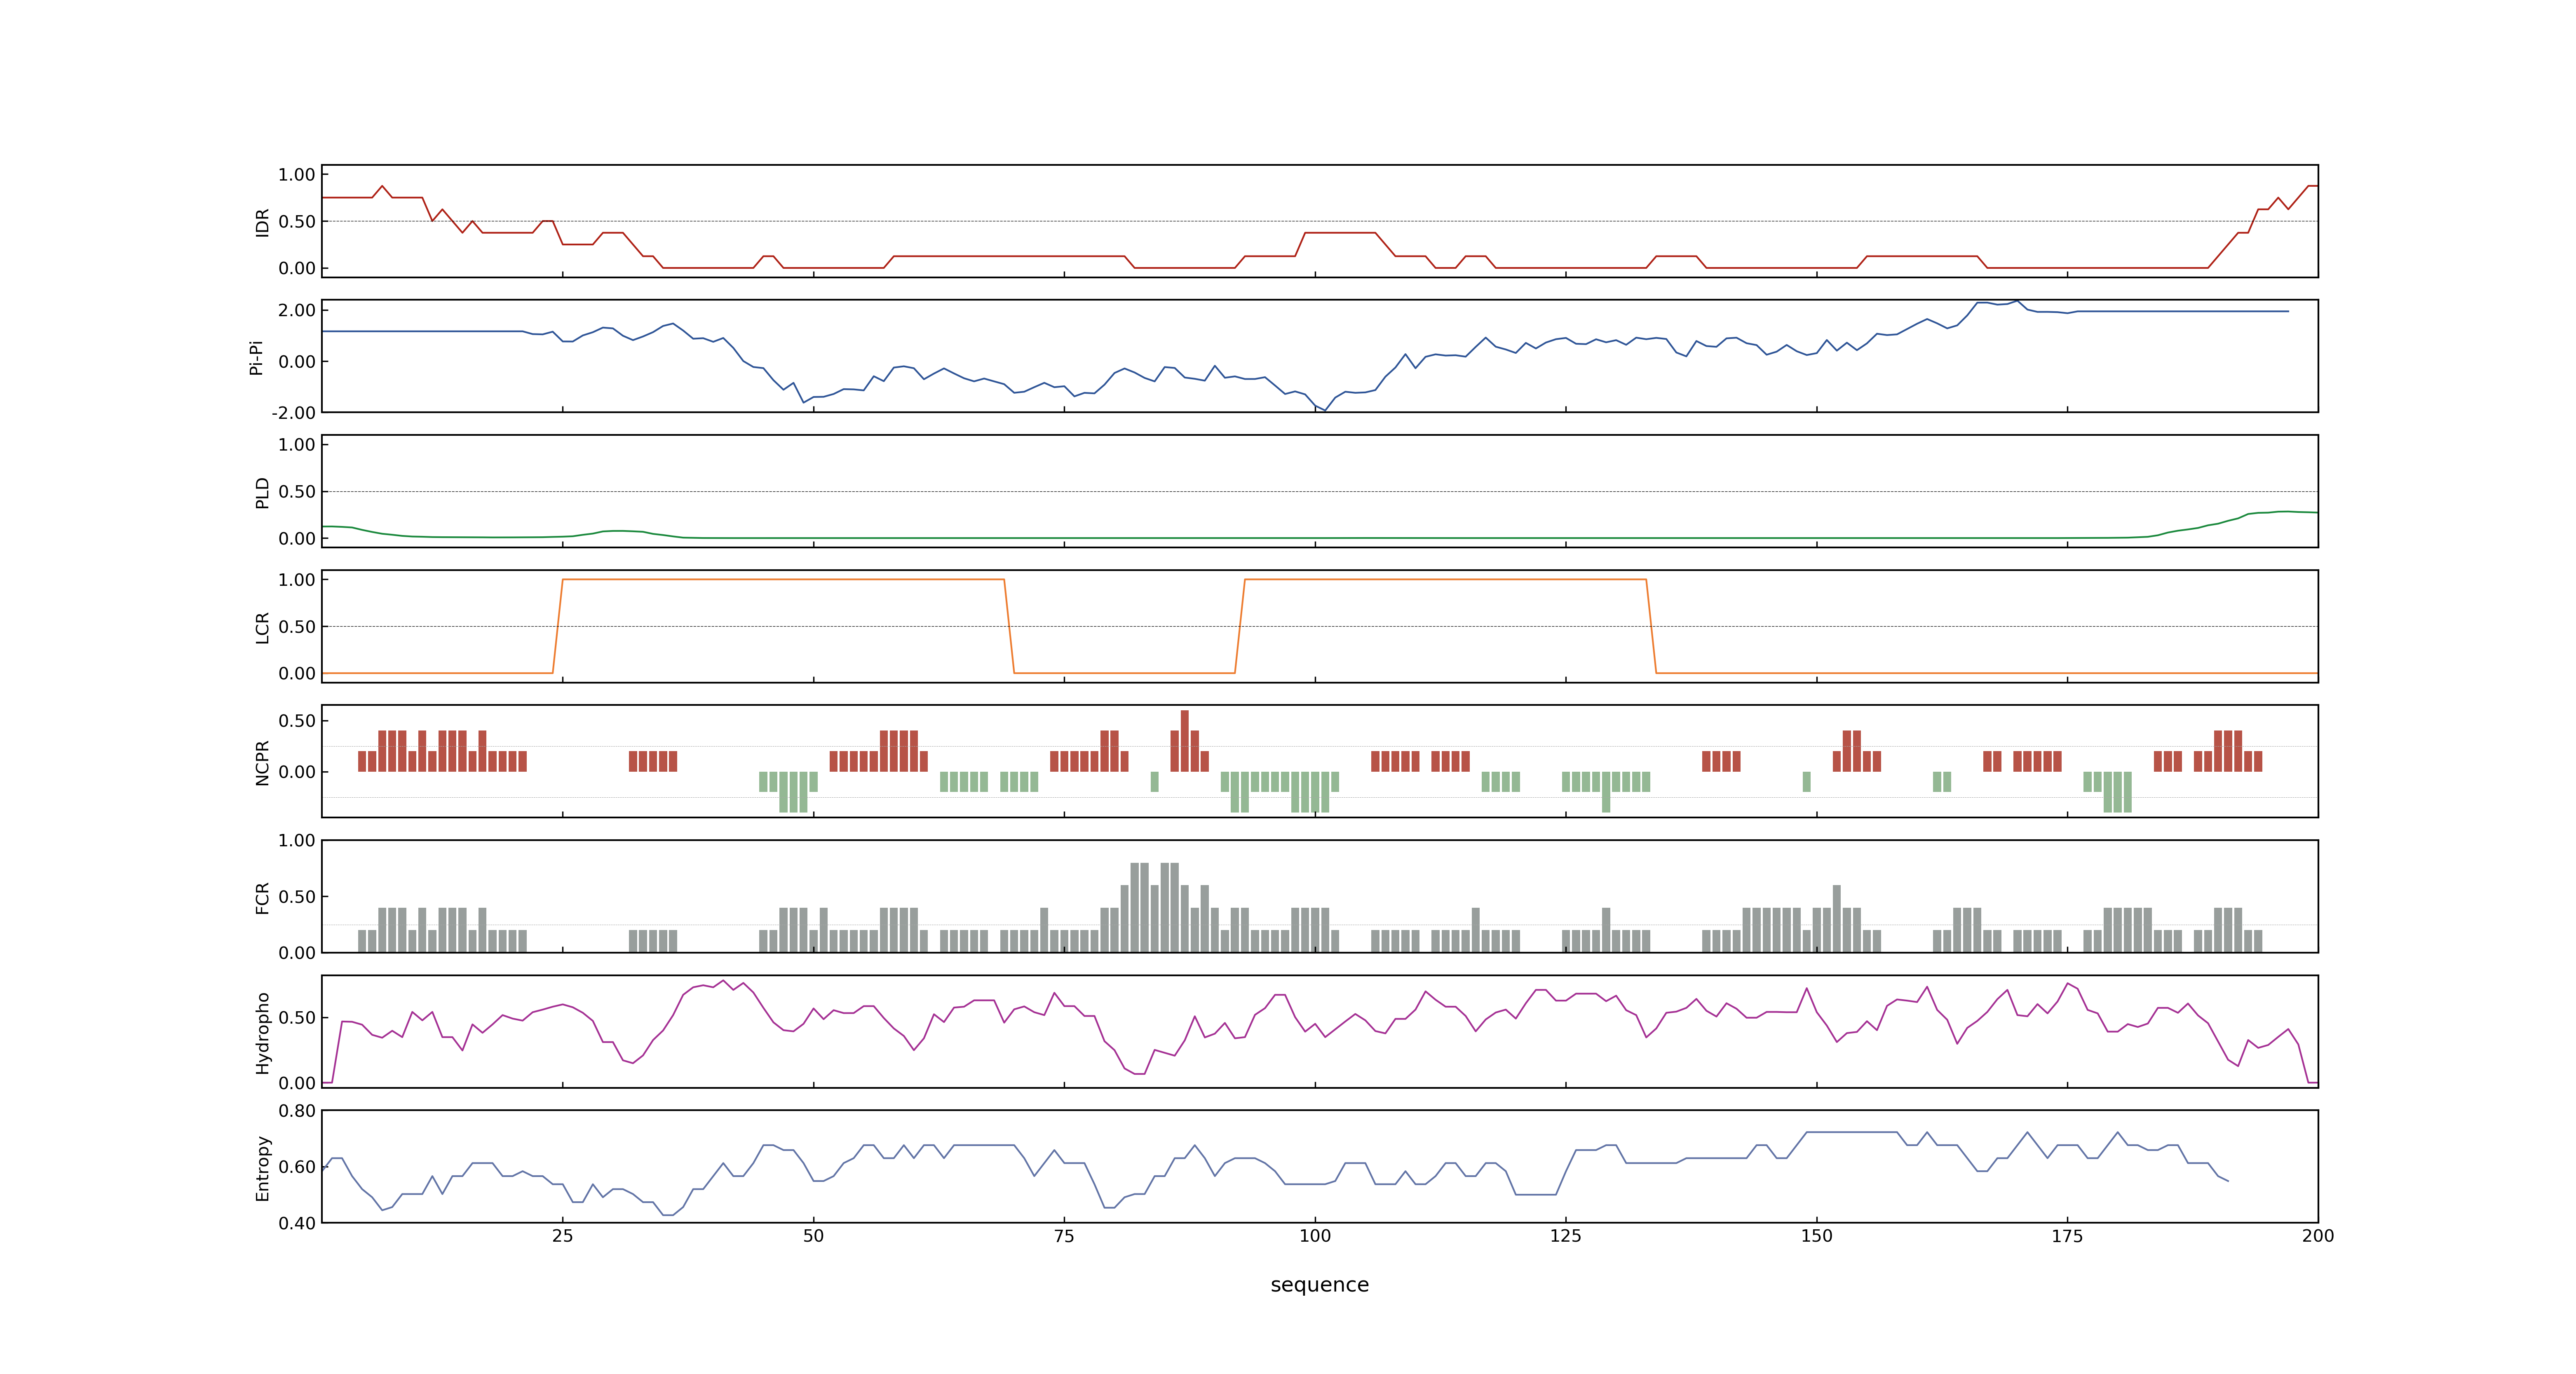Click the IDR y-axis label

(262, 222)
